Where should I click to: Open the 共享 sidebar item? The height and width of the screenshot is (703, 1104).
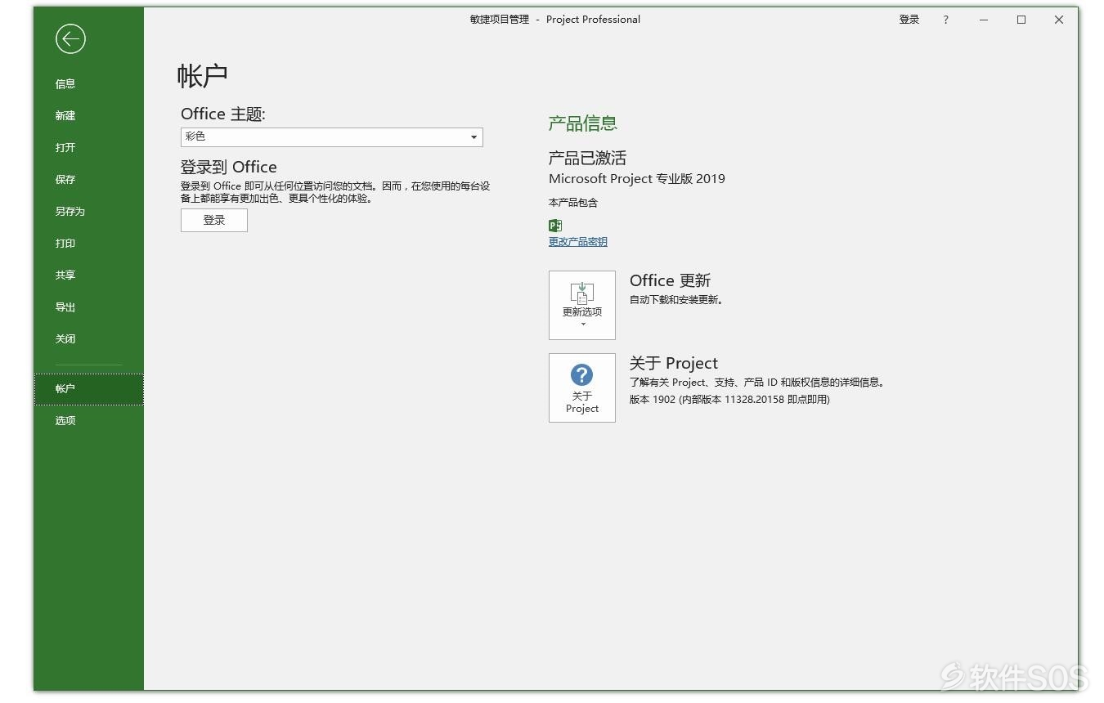click(x=88, y=275)
